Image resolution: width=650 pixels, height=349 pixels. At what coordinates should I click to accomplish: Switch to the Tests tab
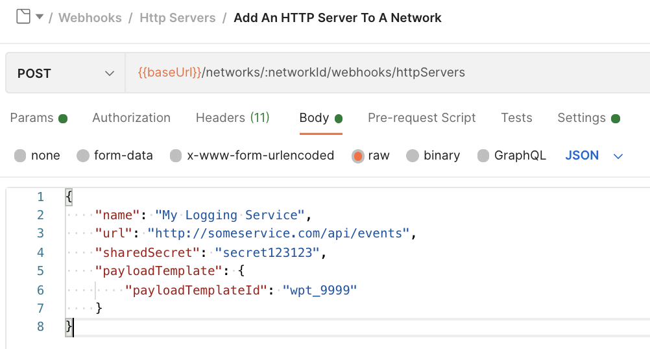click(516, 118)
